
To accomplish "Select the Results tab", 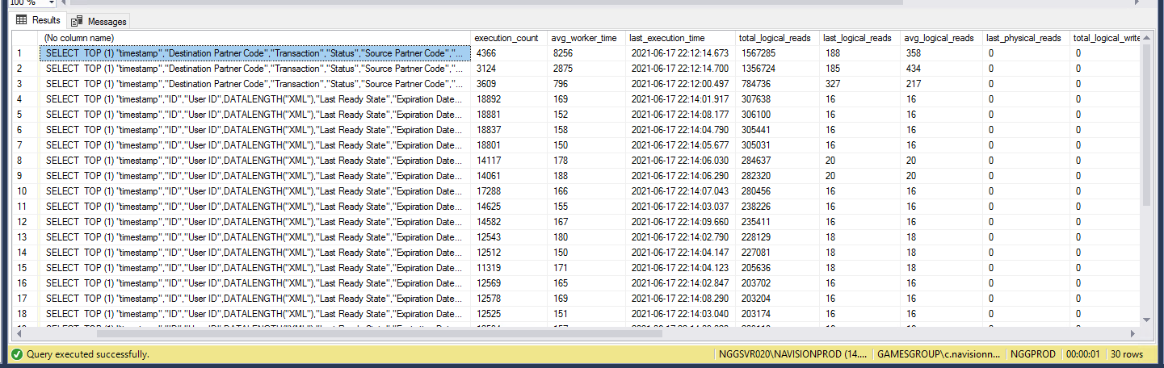I will (45, 20).
